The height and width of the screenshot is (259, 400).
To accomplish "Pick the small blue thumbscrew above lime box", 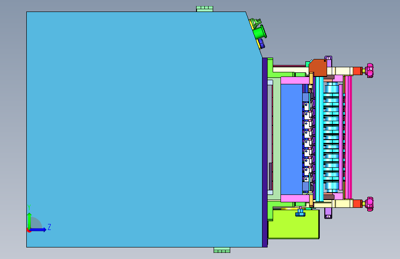I will pyautogui.click(x=300, y=212).
